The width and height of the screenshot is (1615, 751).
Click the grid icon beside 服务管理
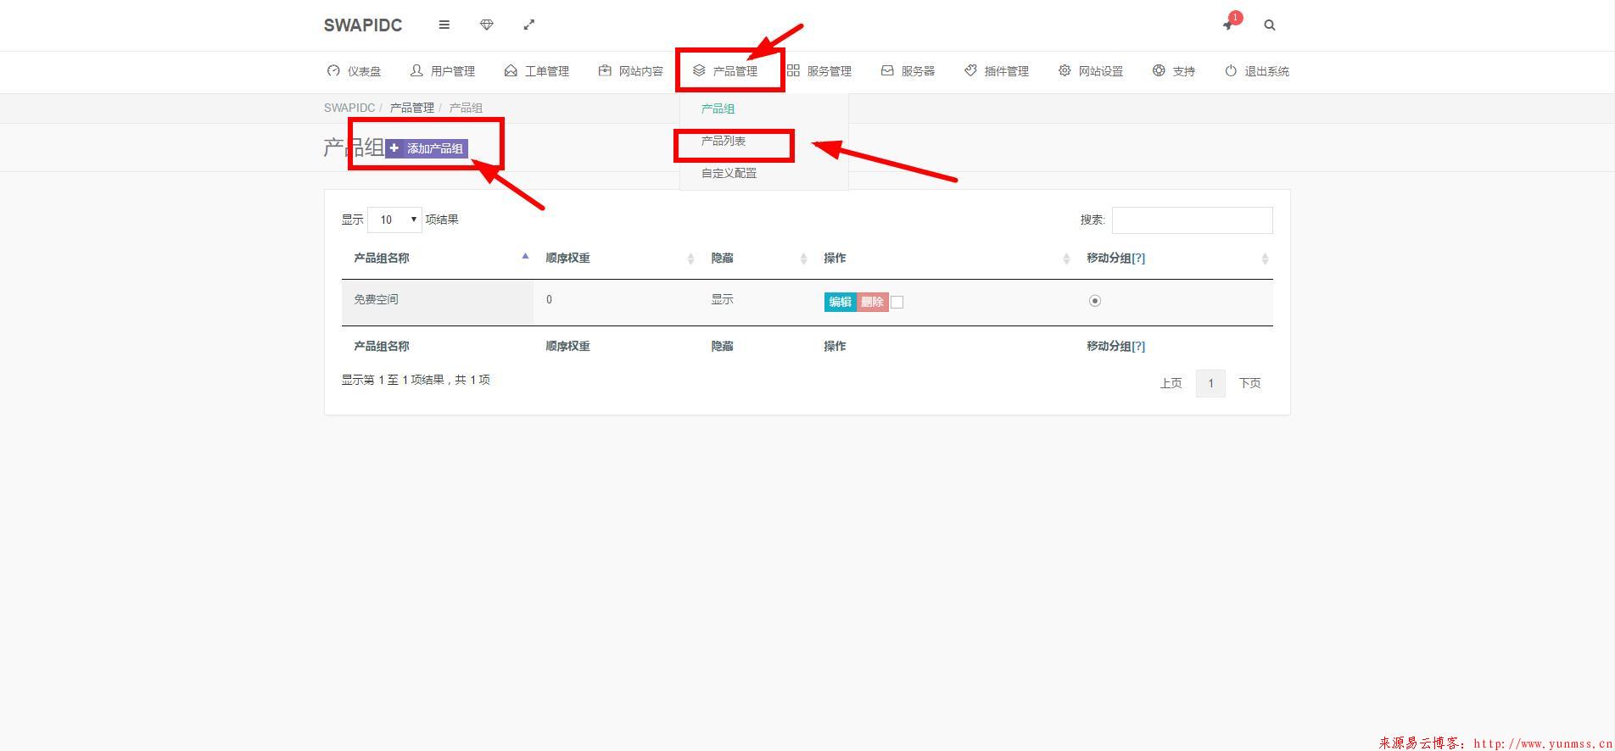click(x=793, y=70)
